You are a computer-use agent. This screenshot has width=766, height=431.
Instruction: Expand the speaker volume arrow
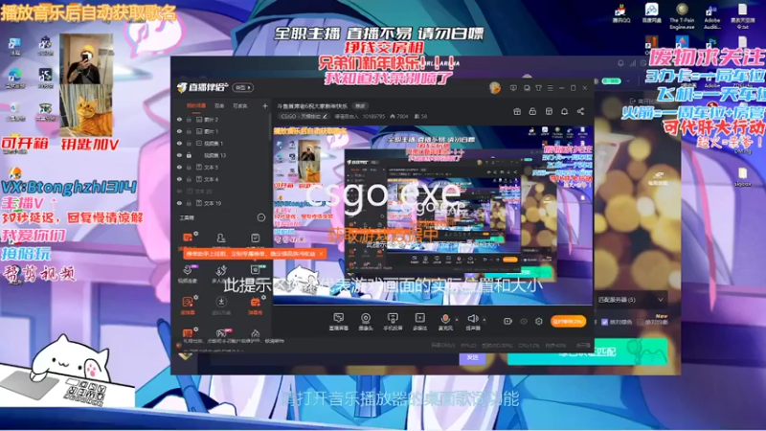[484, 320]
